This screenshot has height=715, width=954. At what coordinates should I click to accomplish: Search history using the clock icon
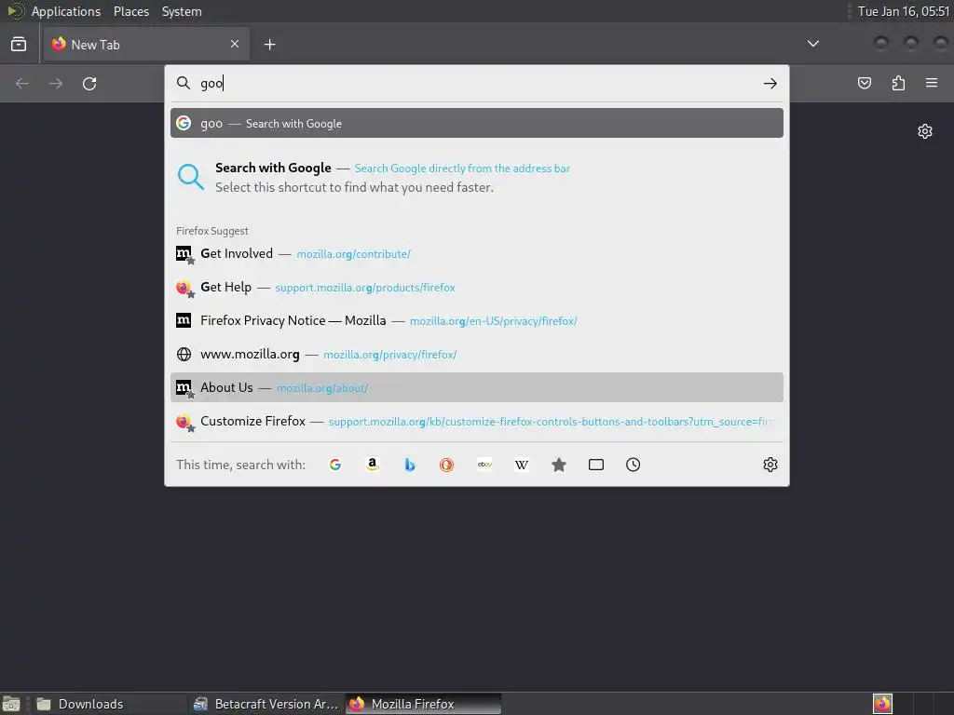633,465
